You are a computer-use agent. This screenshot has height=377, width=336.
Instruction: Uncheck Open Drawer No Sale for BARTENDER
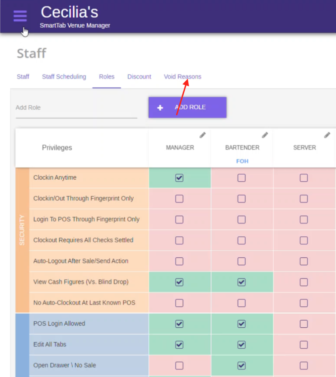242,366
